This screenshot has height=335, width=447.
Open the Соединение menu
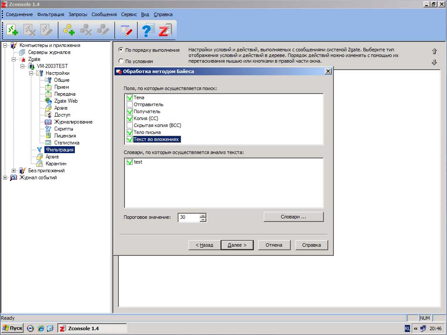19,14
